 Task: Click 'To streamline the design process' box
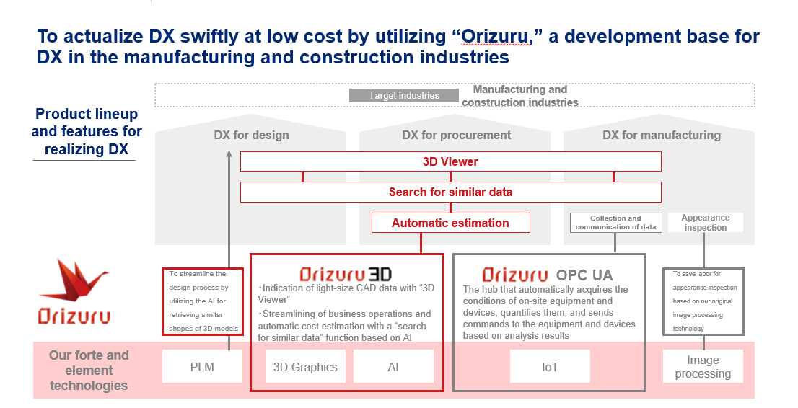(203, 301)
